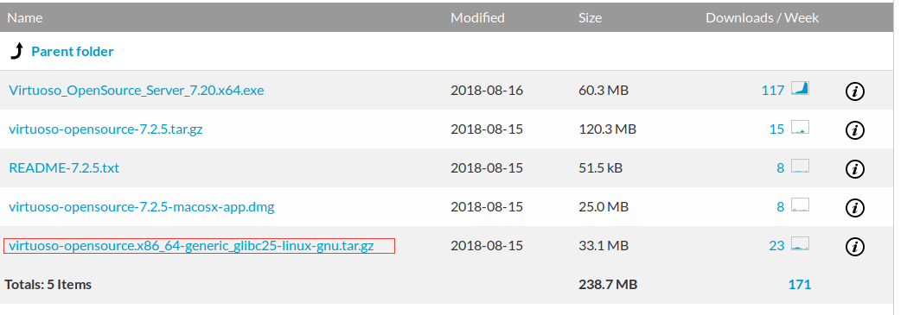
Task: Sort by Downloads / Week column header
Action: pyautogui.click(x=763, y=18)
